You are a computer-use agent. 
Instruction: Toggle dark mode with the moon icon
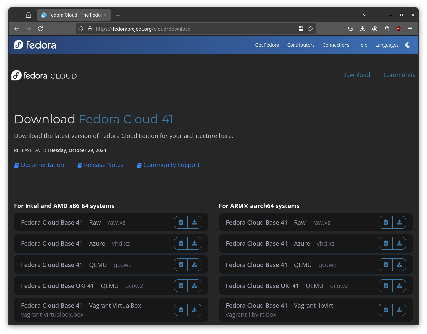[408, 45]
